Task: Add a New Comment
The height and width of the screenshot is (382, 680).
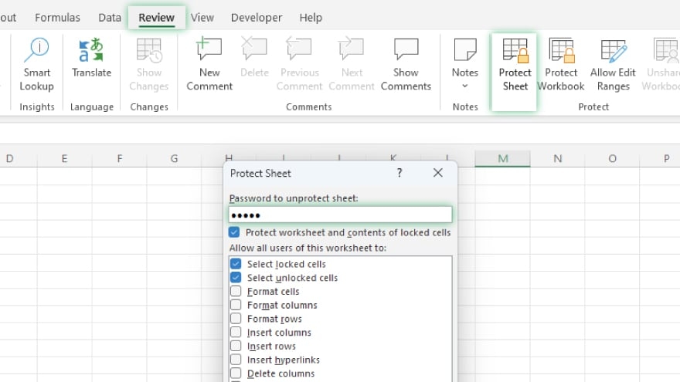Action: pos(209,51)
